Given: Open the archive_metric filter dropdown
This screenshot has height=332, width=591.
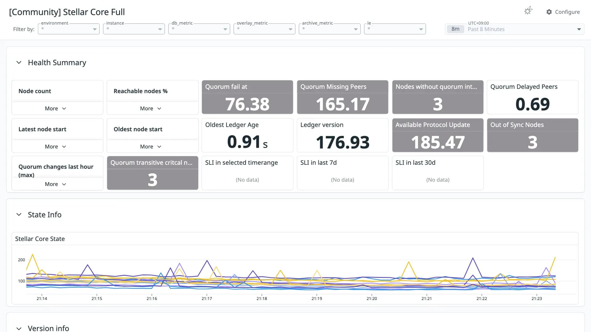Looking at the screenshot, I should (x=330, y=29).
